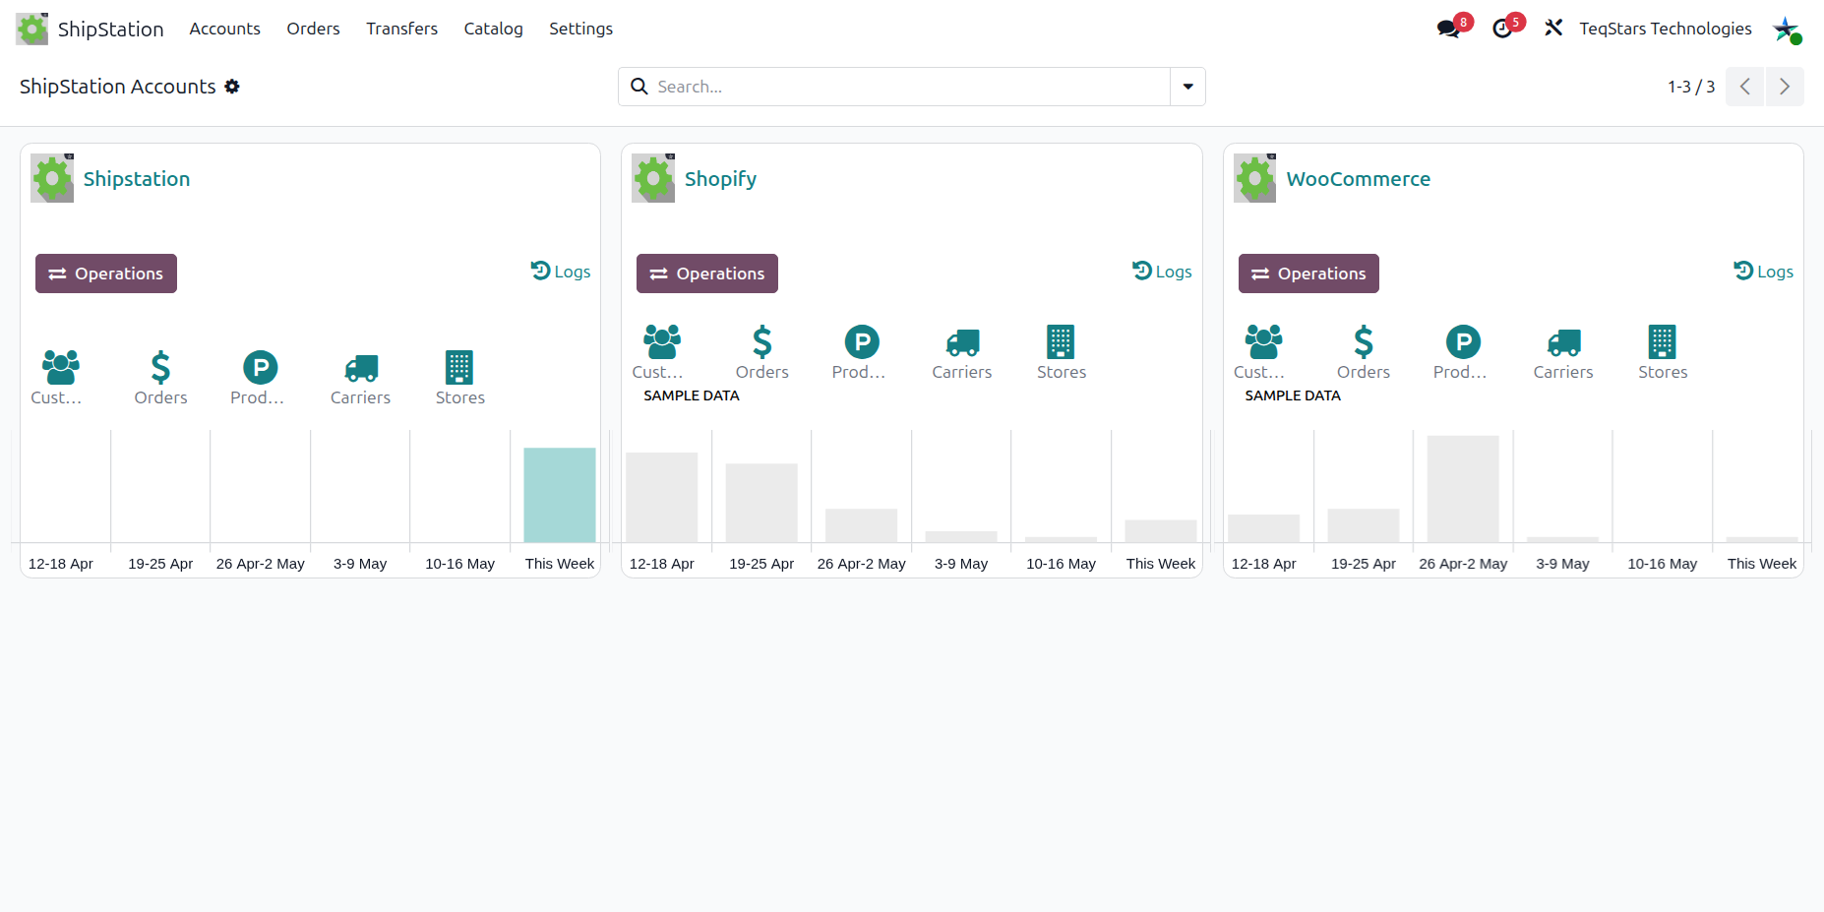
Task: Click the ShipStation Accounts gear icon
Action: coord(232,87)
